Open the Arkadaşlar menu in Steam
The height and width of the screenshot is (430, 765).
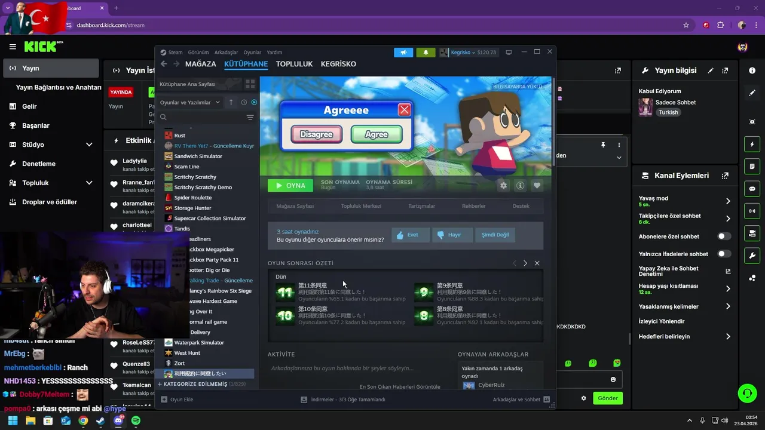point(226,53)
